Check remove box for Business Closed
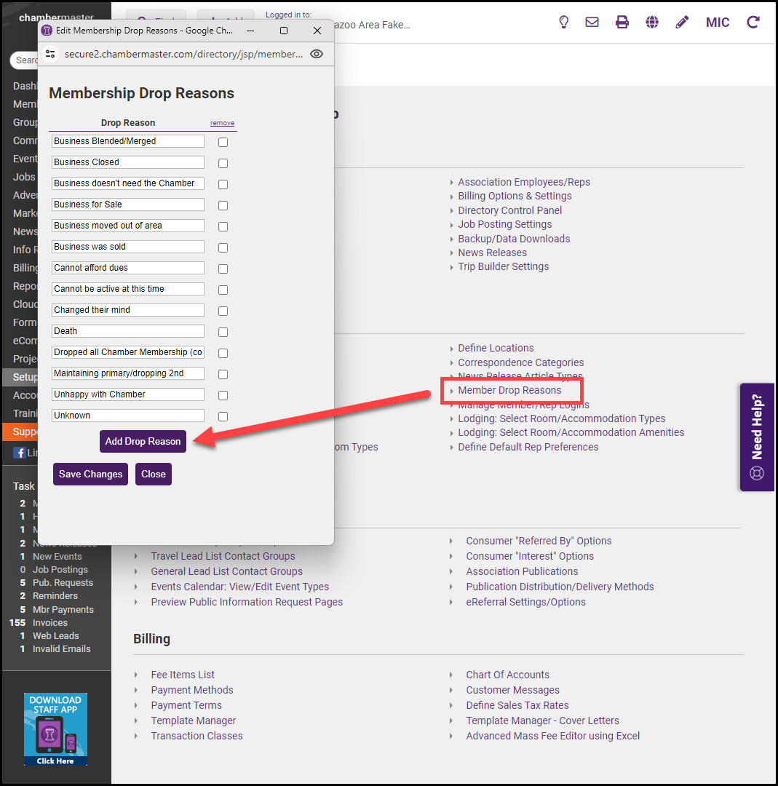The height and width of the screenshot is (786, 778). point(223,163)
